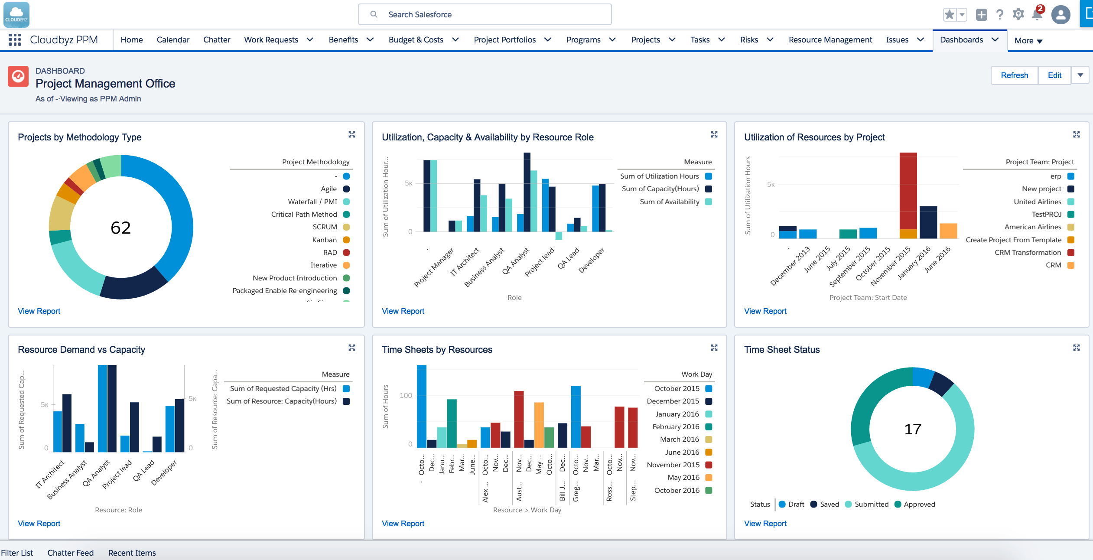Switch to the Chatter tab
Viewport: 1093px width, 560px height.
[217, 40]
